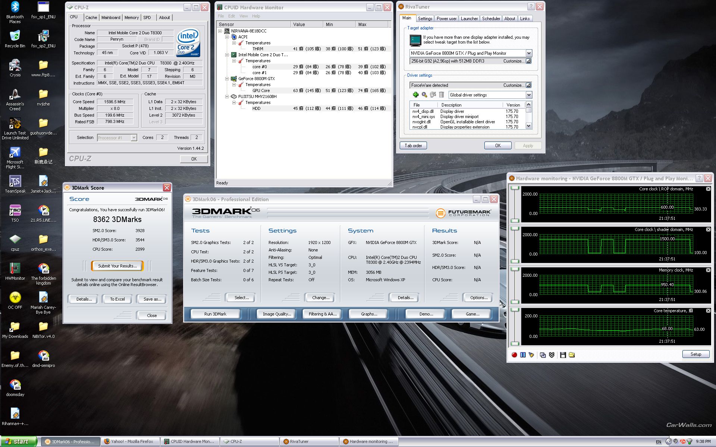The image size is (716, 447).
Task: Click the upper range handle of the Core temperature graph
Action: tap(515, 310)
